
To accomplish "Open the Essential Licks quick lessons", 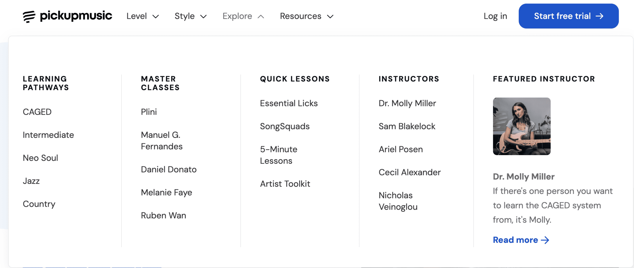I will (x=289, y=103).
